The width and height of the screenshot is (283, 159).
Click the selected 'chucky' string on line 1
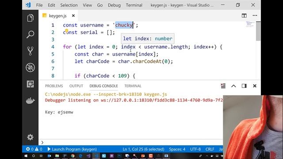point(124,25)
